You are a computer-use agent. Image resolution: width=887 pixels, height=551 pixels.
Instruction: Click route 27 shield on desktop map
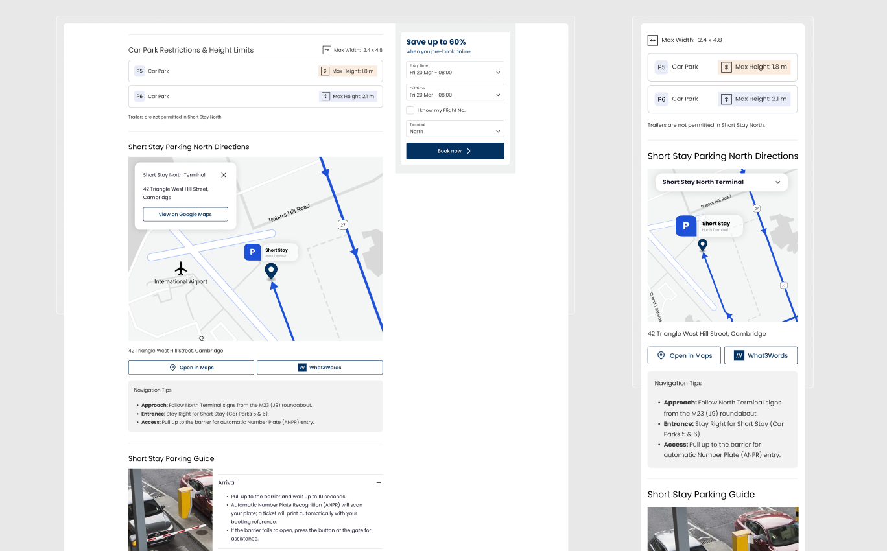tap(343, 225)
